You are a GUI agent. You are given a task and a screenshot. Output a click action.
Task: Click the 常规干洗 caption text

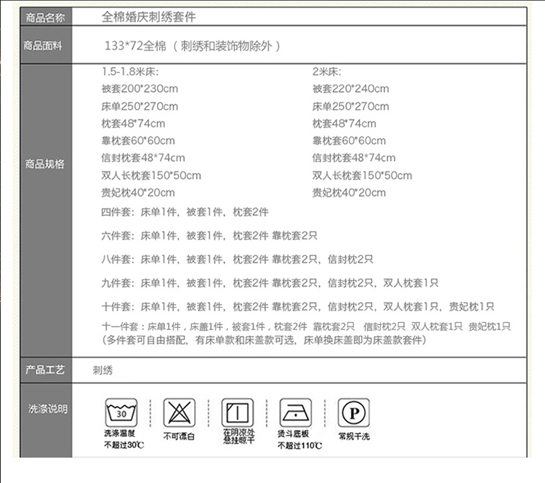(x=354, y=436)
